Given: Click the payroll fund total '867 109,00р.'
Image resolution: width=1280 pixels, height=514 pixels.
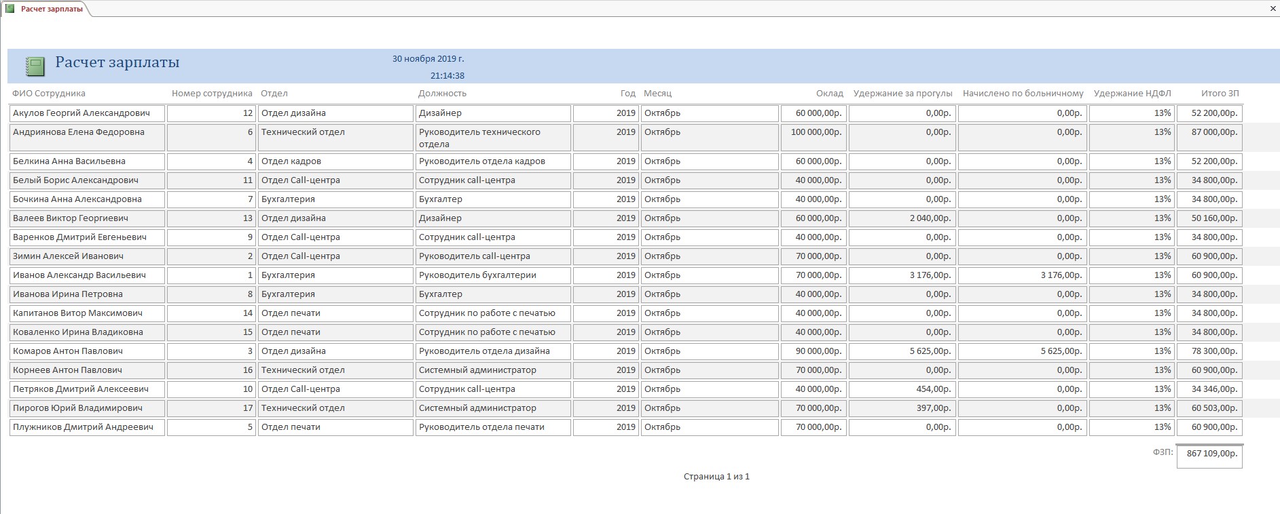Looking at the screenshot, I should click(x=1209, y=456).
